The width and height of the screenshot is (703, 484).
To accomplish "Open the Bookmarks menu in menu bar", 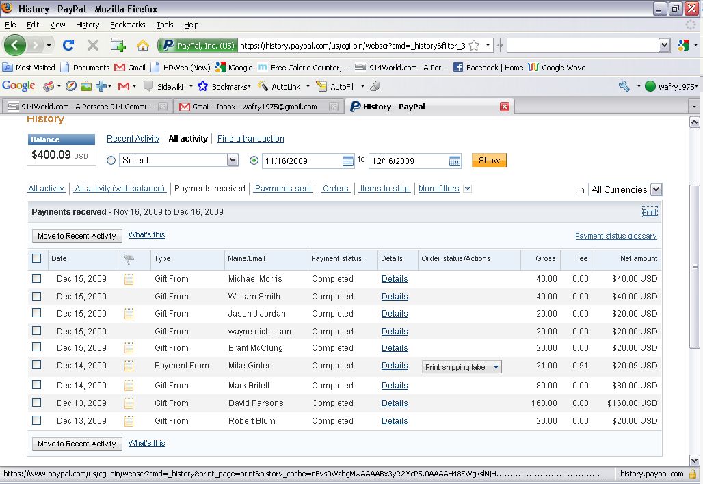I will pos(127,25).
